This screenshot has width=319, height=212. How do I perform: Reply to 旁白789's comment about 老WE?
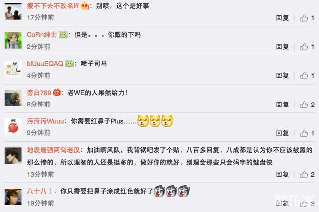282,105
